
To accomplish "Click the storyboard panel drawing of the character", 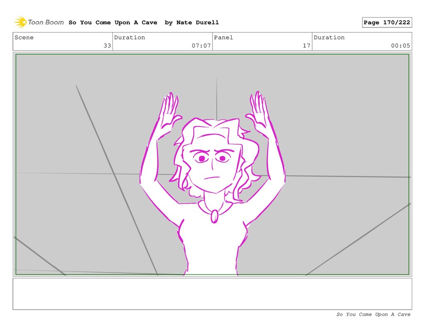I will [x=212, y=164].
